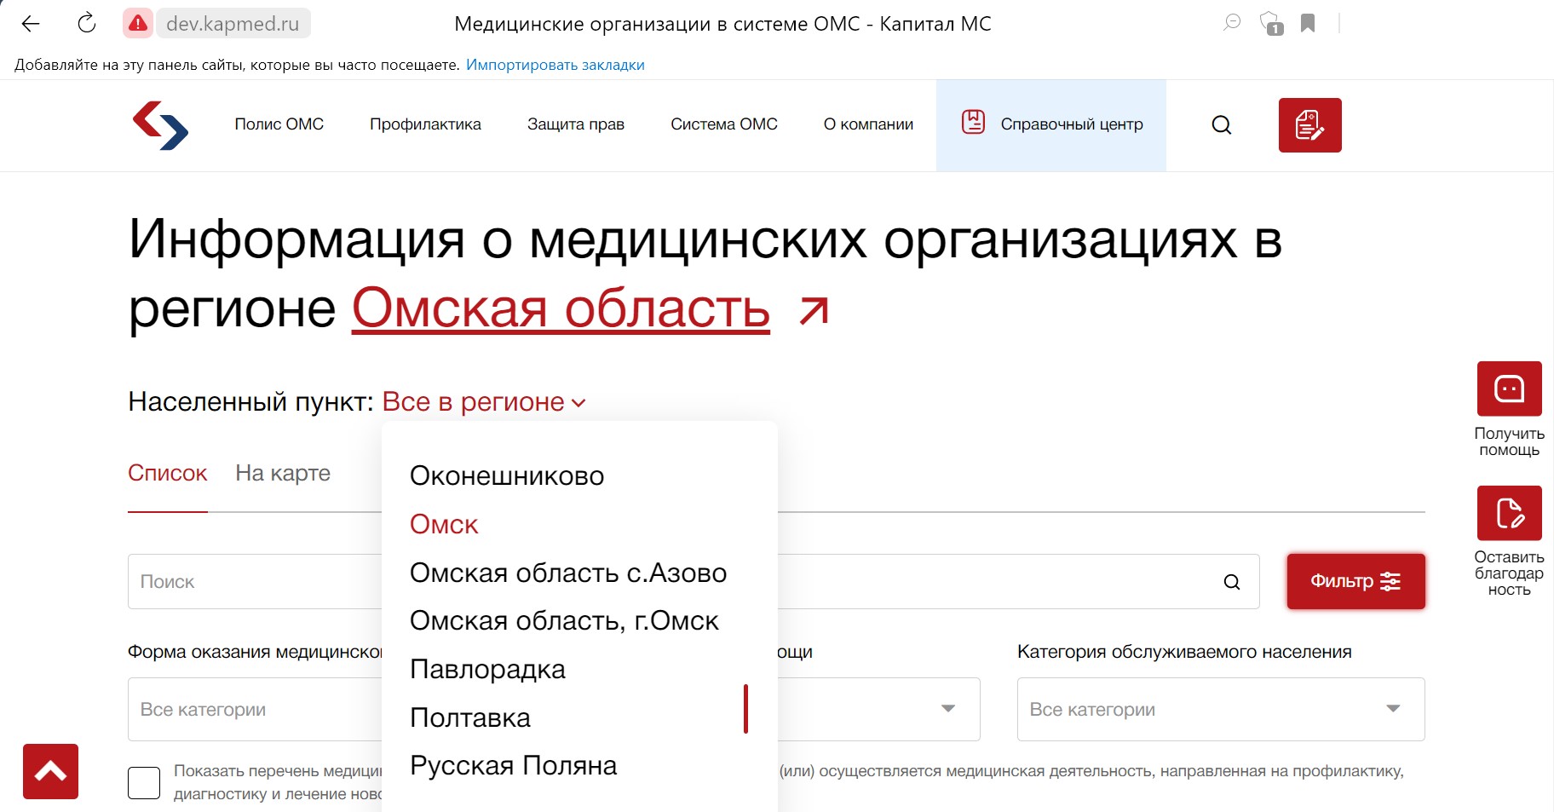The height and width of the screenshot is (812, 1554).
Task: Switch to the Список tab
Action: click(167, 473)
